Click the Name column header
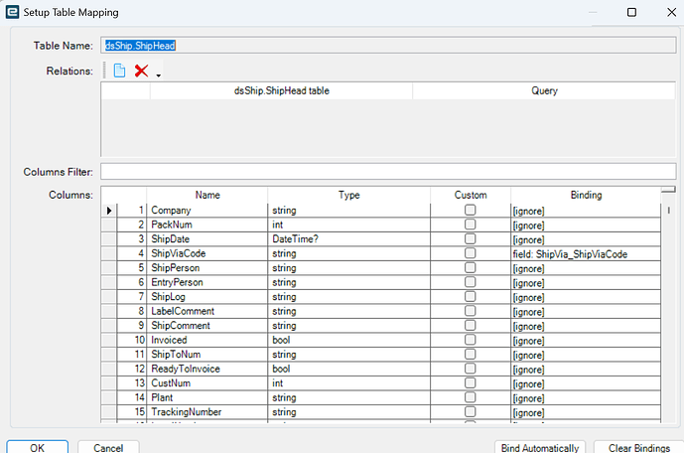Image resolution: width=684 pixels, height=453 pixels. coord(207,195)
